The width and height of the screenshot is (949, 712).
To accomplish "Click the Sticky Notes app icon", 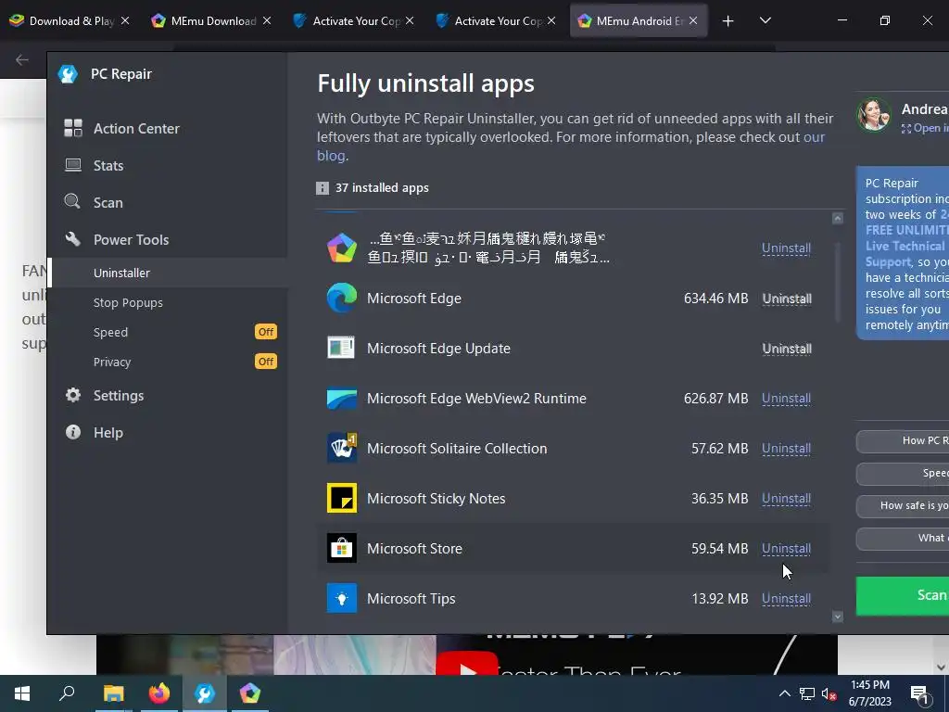I will click(342, 498).
